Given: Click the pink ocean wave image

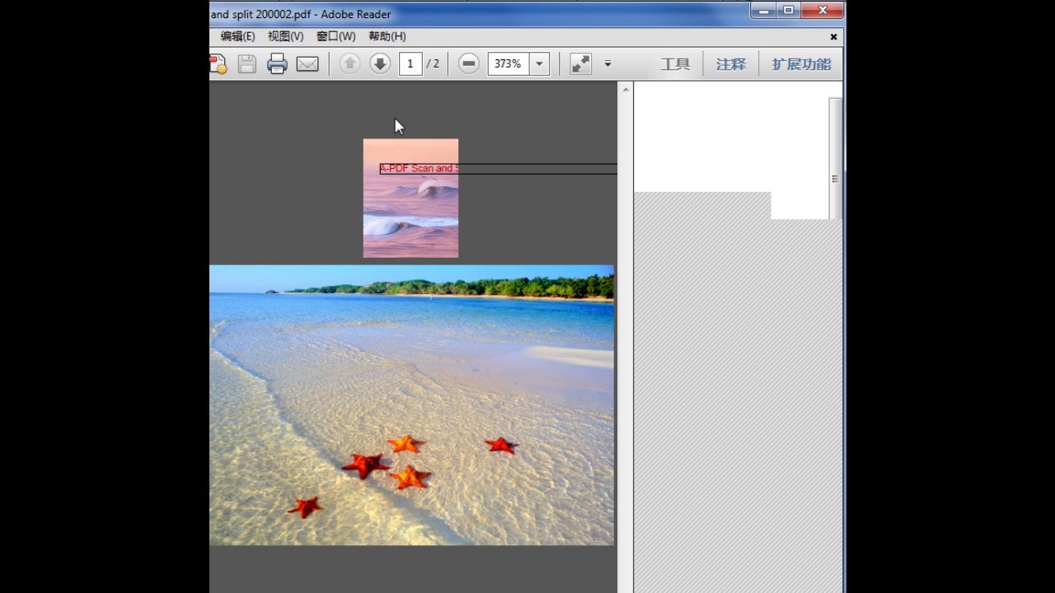Looking at the screenshot, I should 410,198.
